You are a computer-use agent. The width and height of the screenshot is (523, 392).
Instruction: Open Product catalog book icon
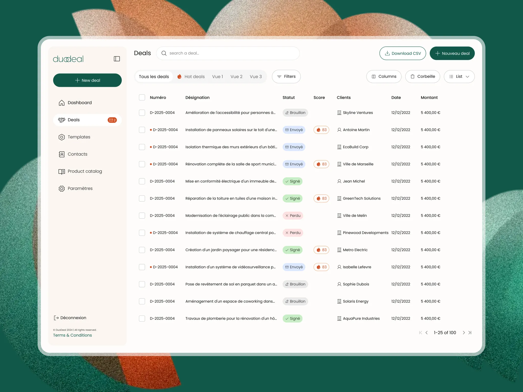[x=62, y=171]
